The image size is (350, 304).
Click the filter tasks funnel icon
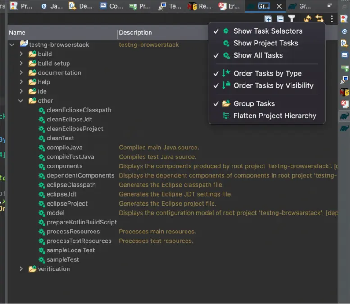[292, 19]
